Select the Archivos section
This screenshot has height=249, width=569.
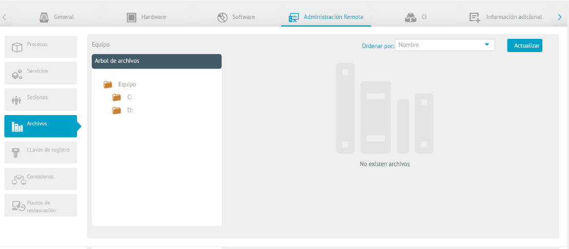(x=40, y=126)
